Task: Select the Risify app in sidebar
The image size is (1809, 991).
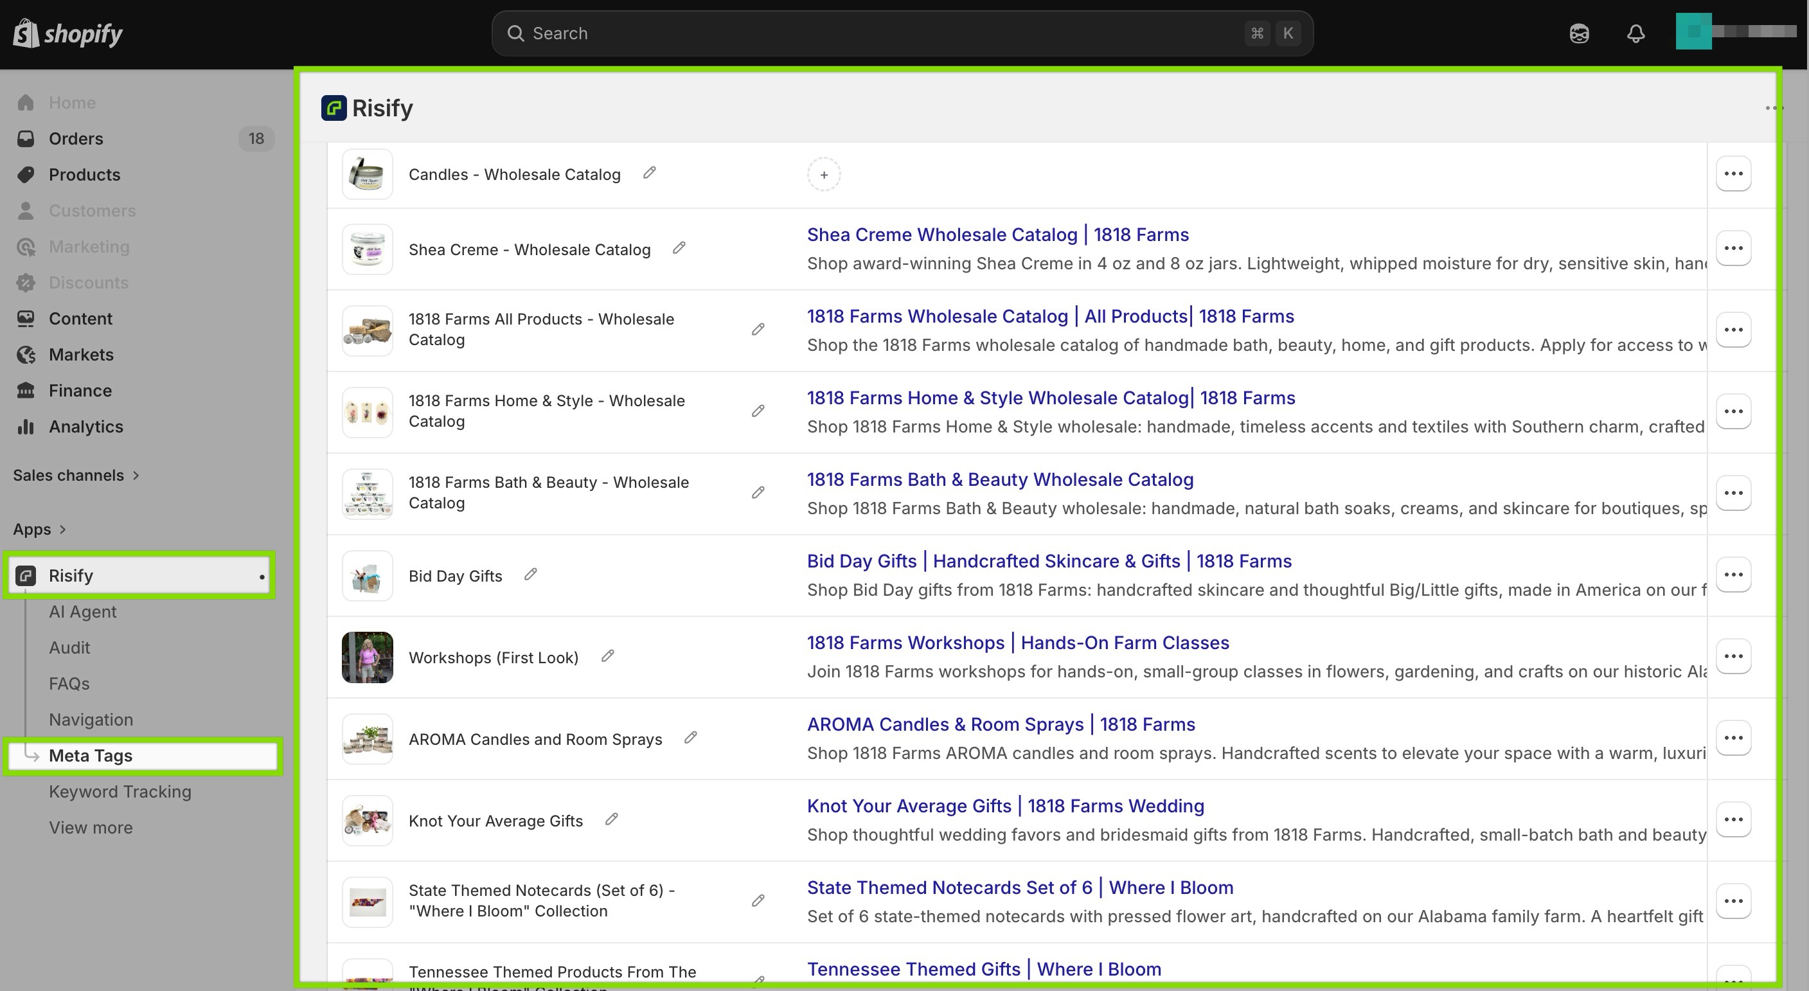Action: coord(139,575)
